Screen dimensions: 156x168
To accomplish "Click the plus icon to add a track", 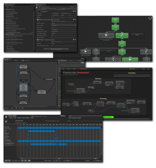I will 6,122.
